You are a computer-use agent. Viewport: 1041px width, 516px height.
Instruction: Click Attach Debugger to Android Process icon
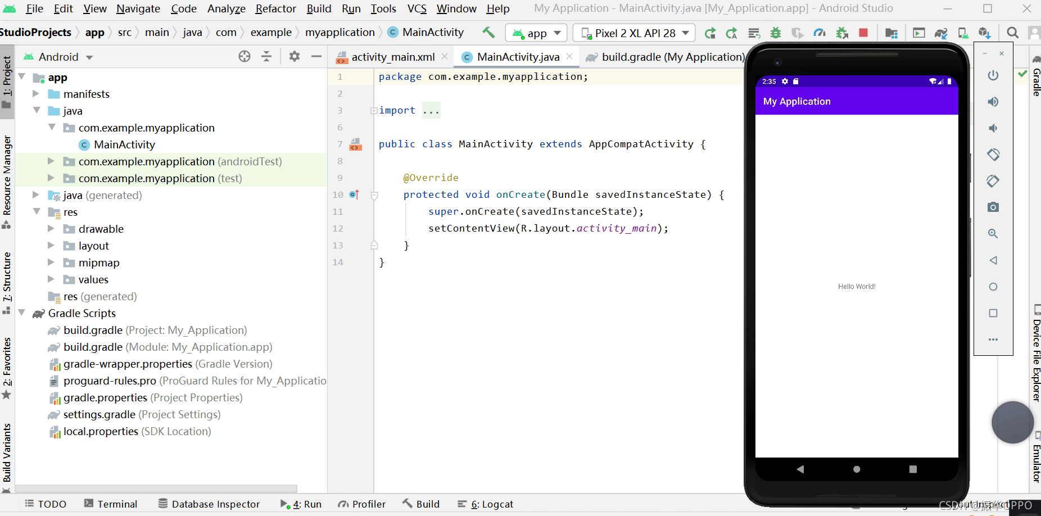(841, 33)
